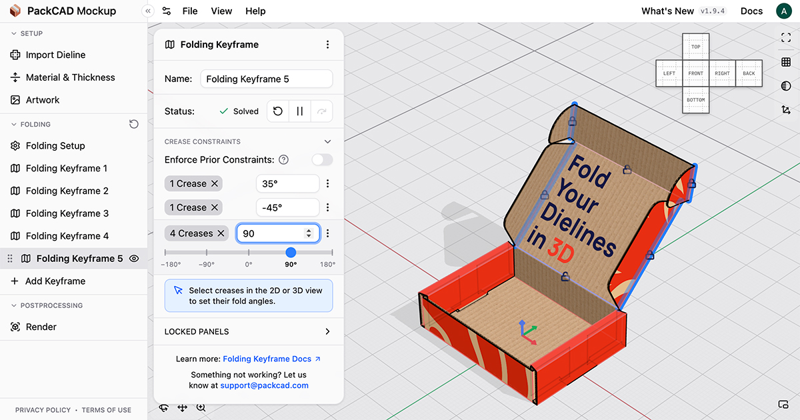Select the pan view tool
800x420 pixels.
[x=182, y=408]
